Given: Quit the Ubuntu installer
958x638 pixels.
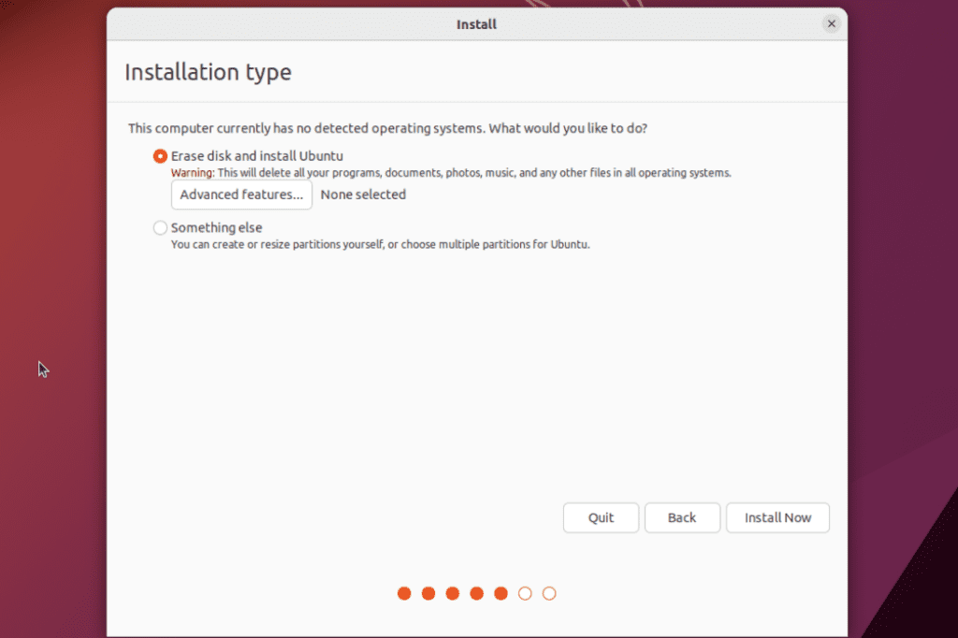Looking at the screenshot, I should click(601, 517).
